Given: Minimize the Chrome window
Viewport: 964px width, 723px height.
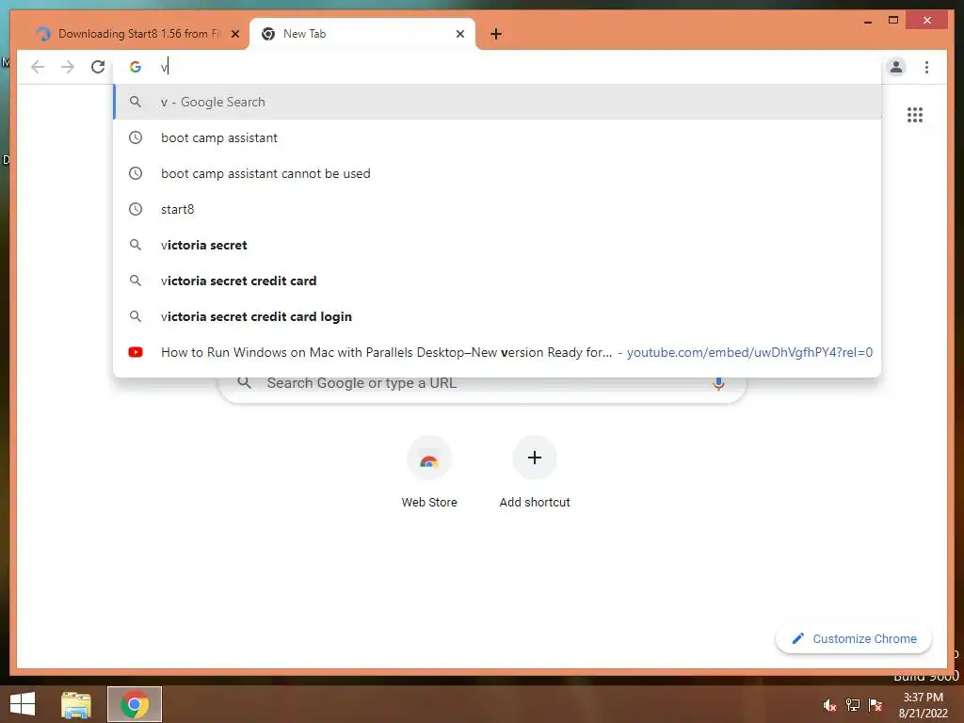Looking at the screenshot, I should click(x=867, y=21).
